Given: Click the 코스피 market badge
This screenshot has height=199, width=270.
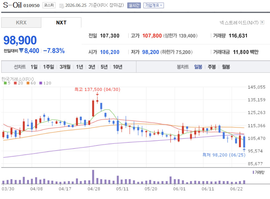Looking at the screenshot, I should coord(49,5).
